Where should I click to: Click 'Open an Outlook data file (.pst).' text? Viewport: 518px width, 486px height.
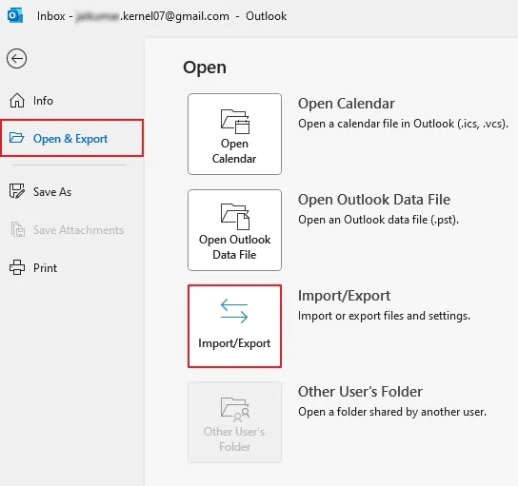378,220
